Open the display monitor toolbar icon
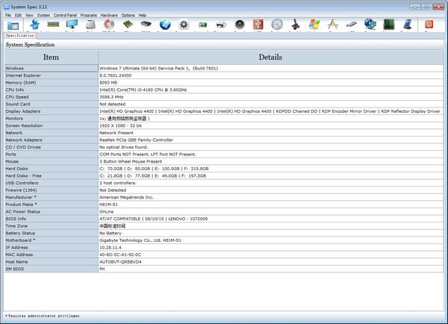 pyautogui.click(x=72, y=25)
